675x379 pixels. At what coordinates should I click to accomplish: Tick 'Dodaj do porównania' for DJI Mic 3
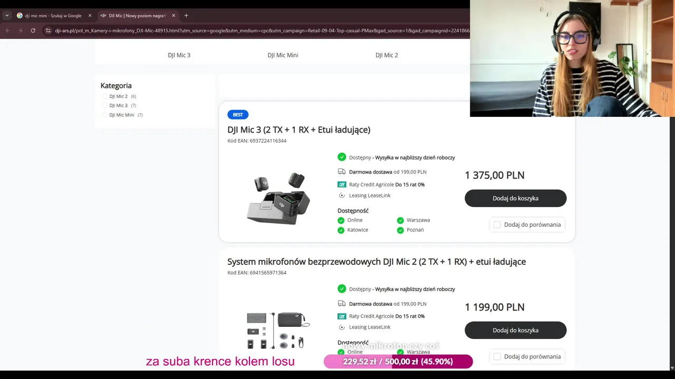(x=497, y=225)
